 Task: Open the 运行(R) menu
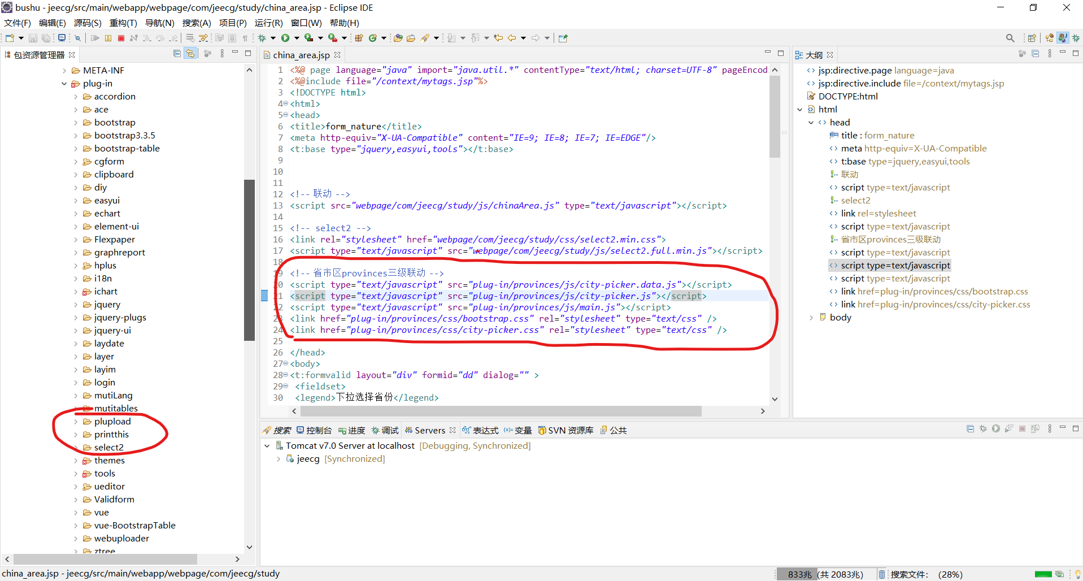click(x=268, y=23)
